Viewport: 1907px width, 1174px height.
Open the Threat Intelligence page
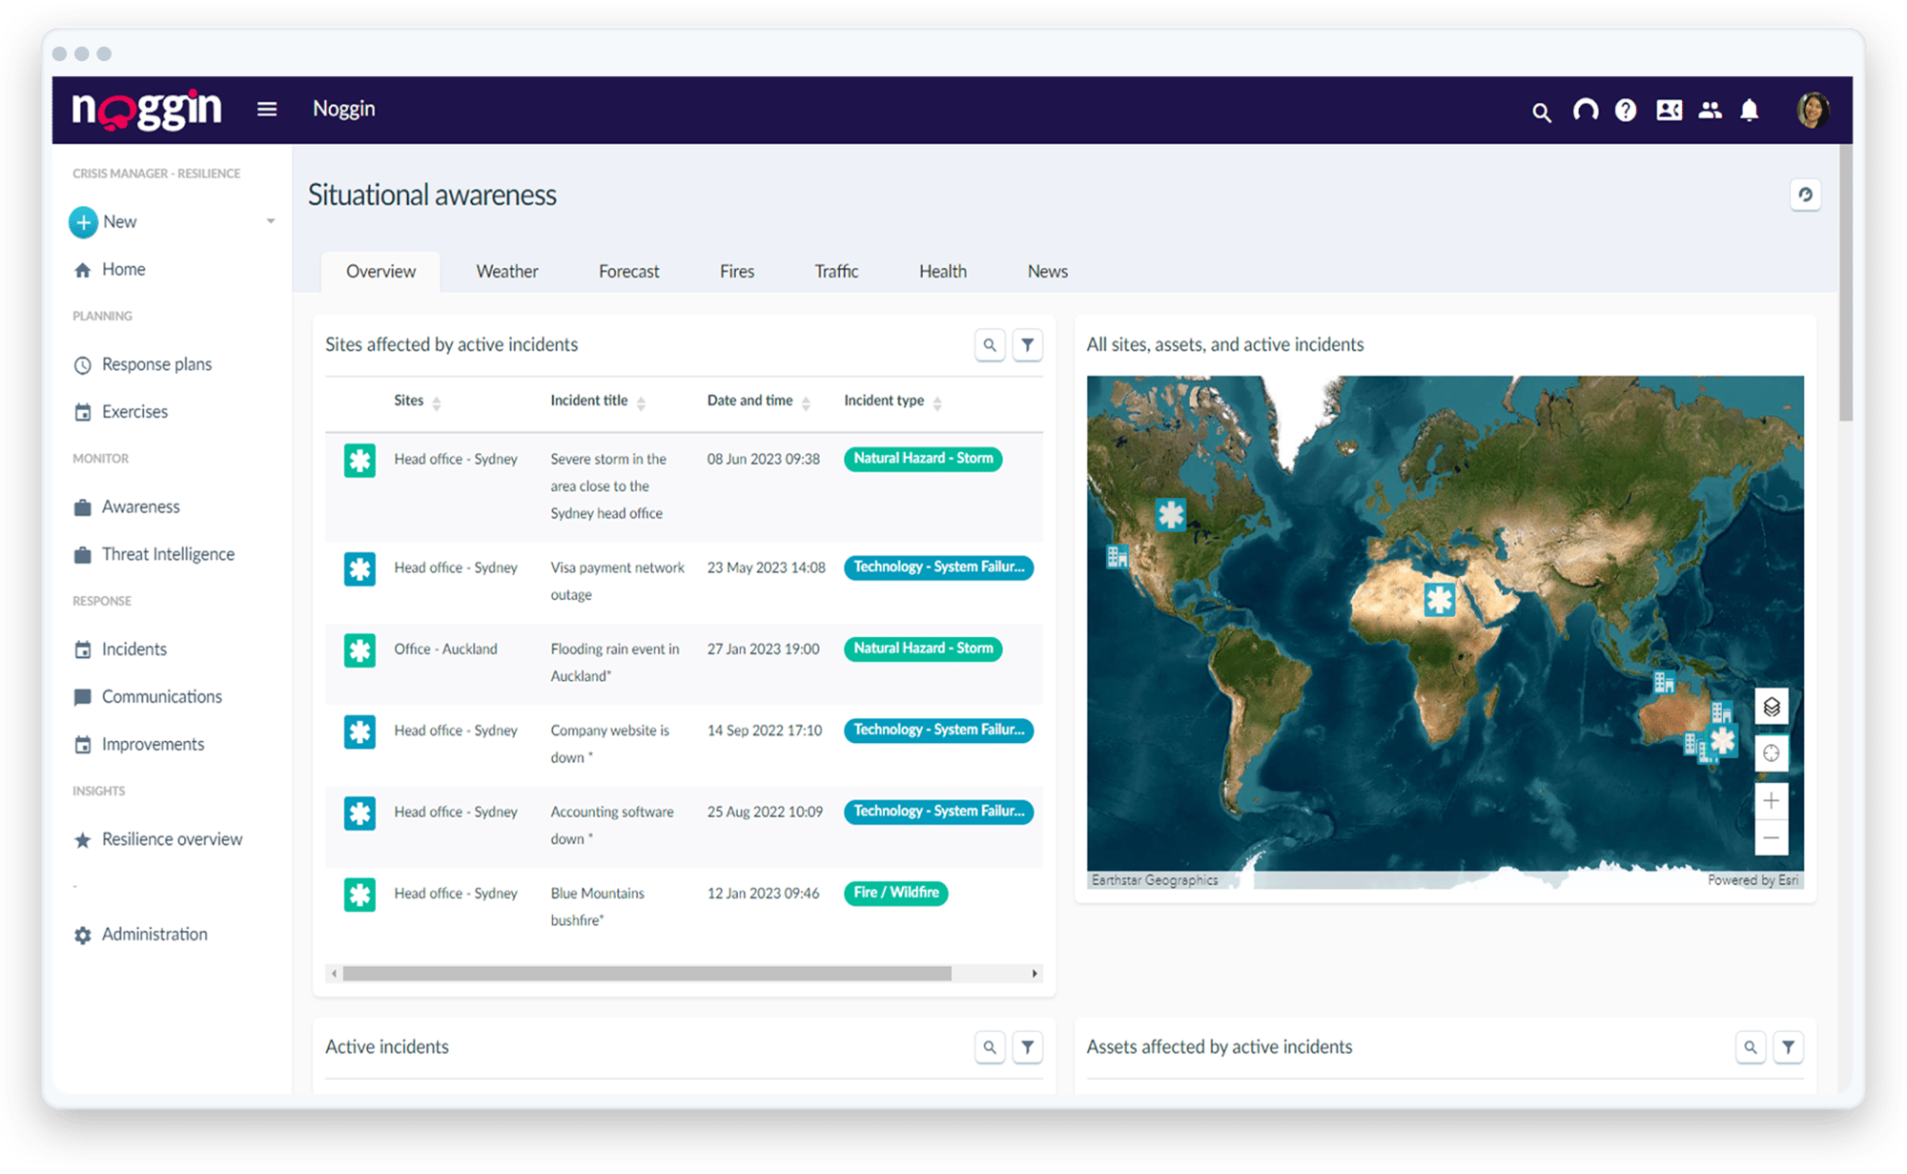[168, 553]
